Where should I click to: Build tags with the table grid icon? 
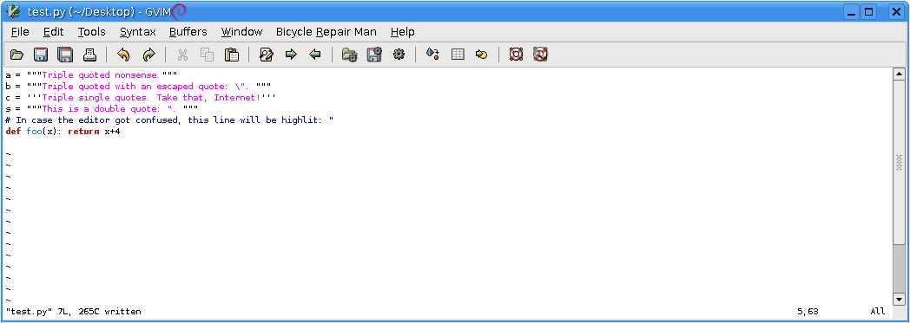[x=458, y=55]
